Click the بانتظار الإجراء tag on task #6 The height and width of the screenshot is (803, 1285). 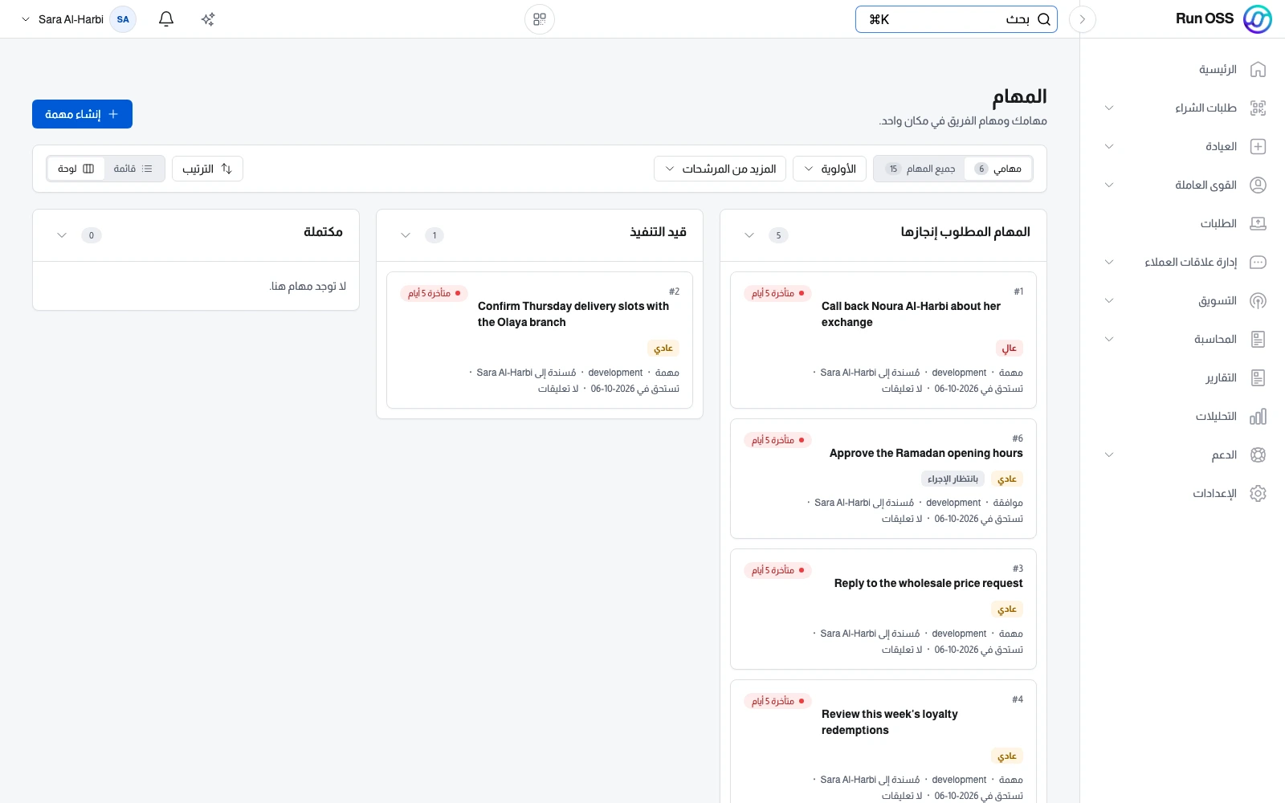[x=953, y=479]
